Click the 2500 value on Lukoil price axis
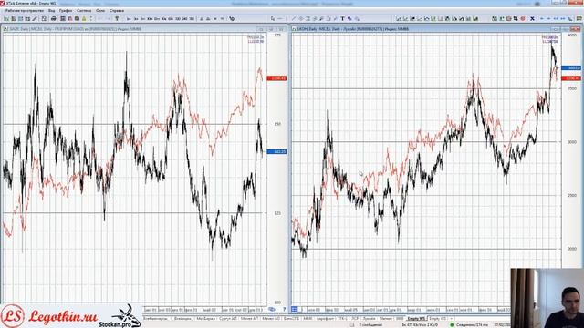The image size is (584, 328). [x=572, y=195]
